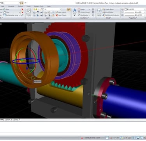Switch to the Layout1 tab
This screenshot has height=141, width=146.
coord(7,120)
